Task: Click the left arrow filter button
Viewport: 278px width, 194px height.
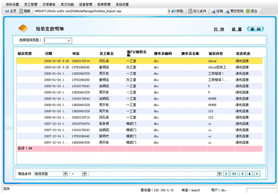Action: [x=243, y=174]
